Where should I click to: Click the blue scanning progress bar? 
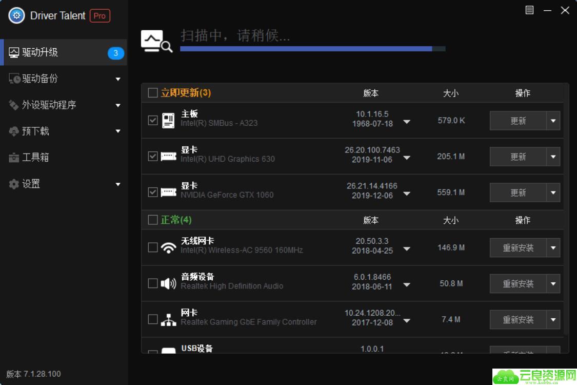(313, 49)
